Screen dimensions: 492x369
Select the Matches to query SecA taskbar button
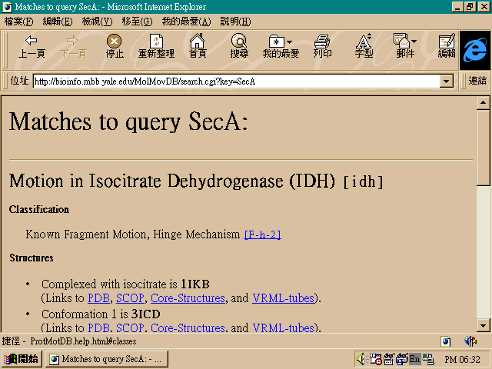pos(105,359)
